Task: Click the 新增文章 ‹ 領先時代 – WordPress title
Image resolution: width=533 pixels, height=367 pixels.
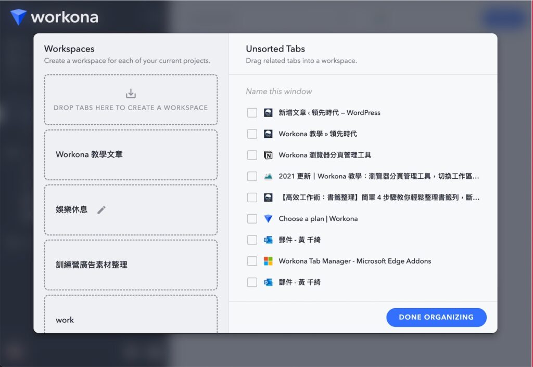Action: click(329, 113)
